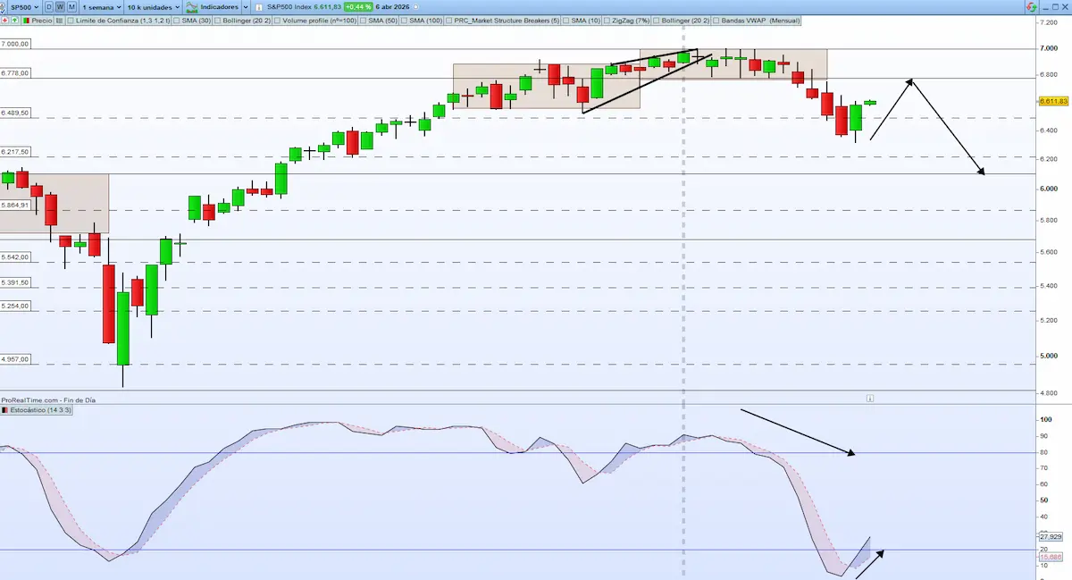Click the info icon next to S&P500 Index
1072x580 pixels.
pyautogui.click(x=258, y=6)
